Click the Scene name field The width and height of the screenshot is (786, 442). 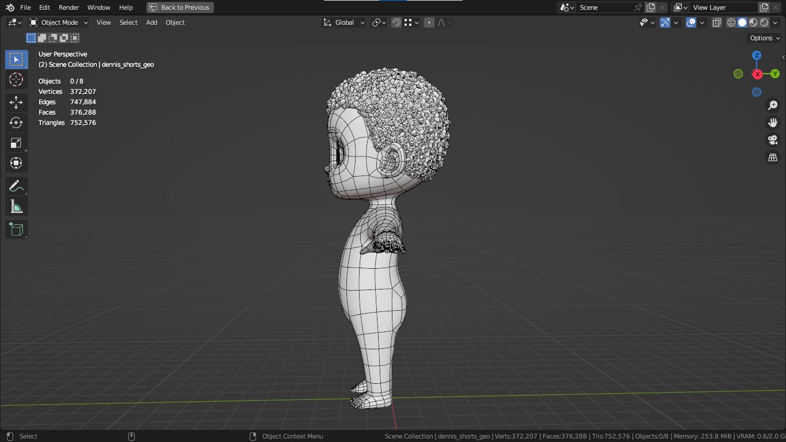click(x=604, y=7)
